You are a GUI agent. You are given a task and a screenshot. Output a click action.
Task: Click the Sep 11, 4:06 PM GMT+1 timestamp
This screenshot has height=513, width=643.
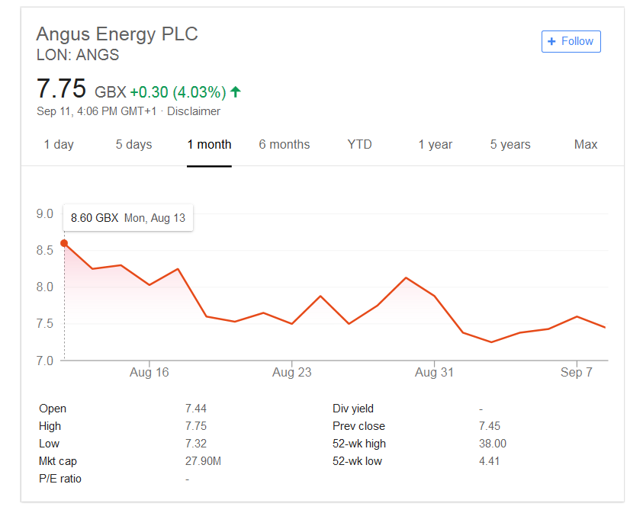click(96, 111)
